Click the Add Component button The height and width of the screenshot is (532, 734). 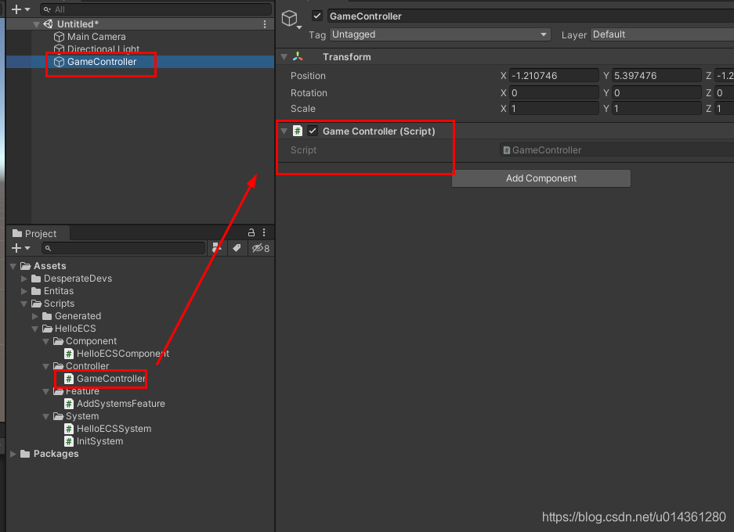(541, 178)
